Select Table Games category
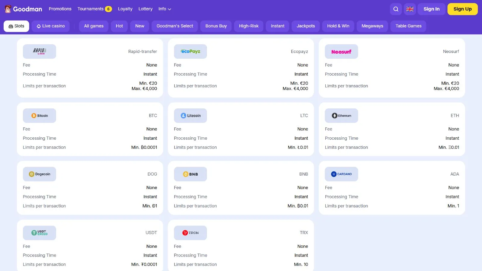 (x=408, y=26)
